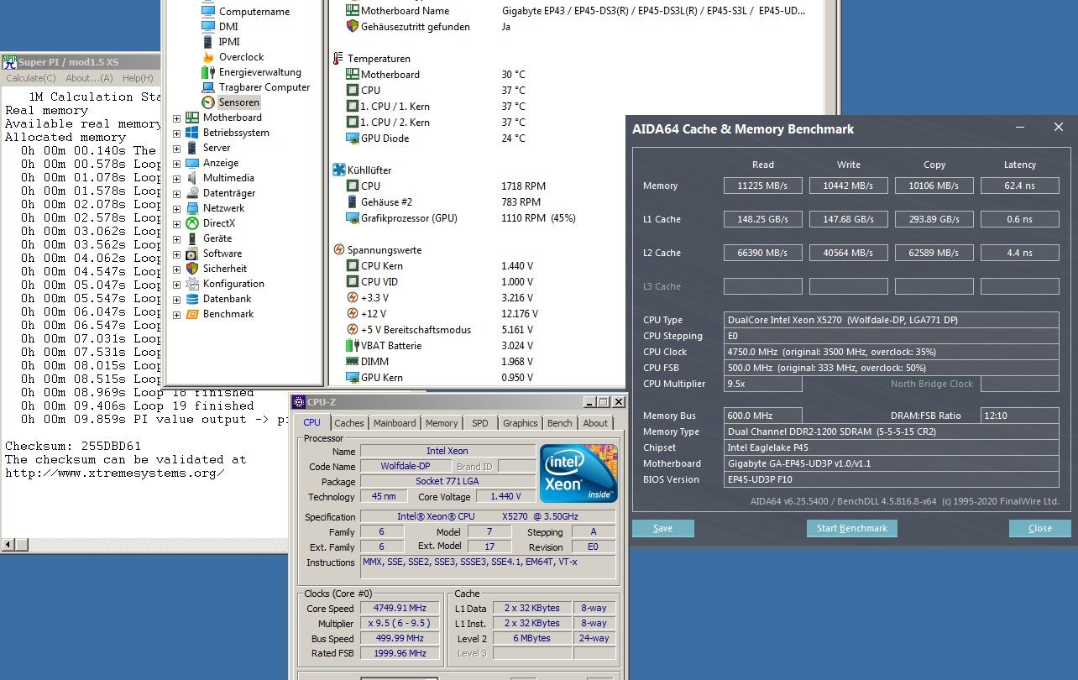Screen dimensions: 1078x680
Task: Expand the Server tree node
Action: (x=176, y=148)
